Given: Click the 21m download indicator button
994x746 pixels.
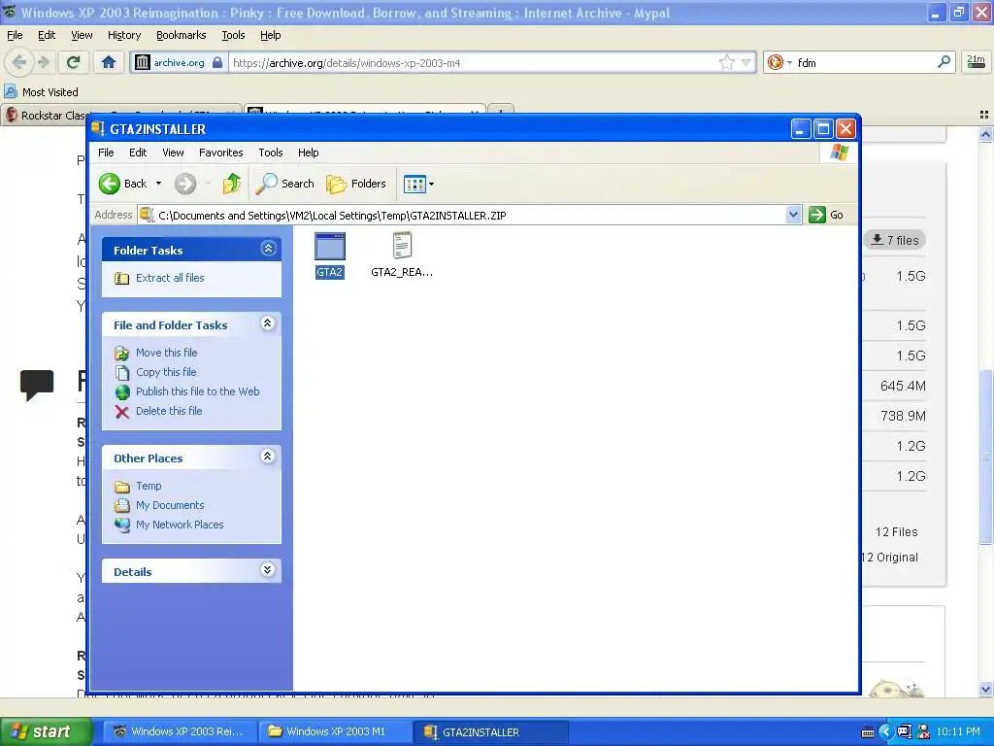Looking at the screenshot, I should coord(977,62).
